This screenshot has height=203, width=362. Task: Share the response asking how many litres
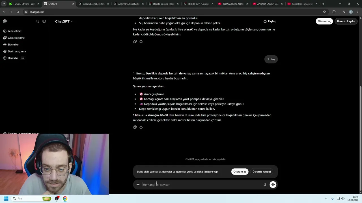pos(141,41)
